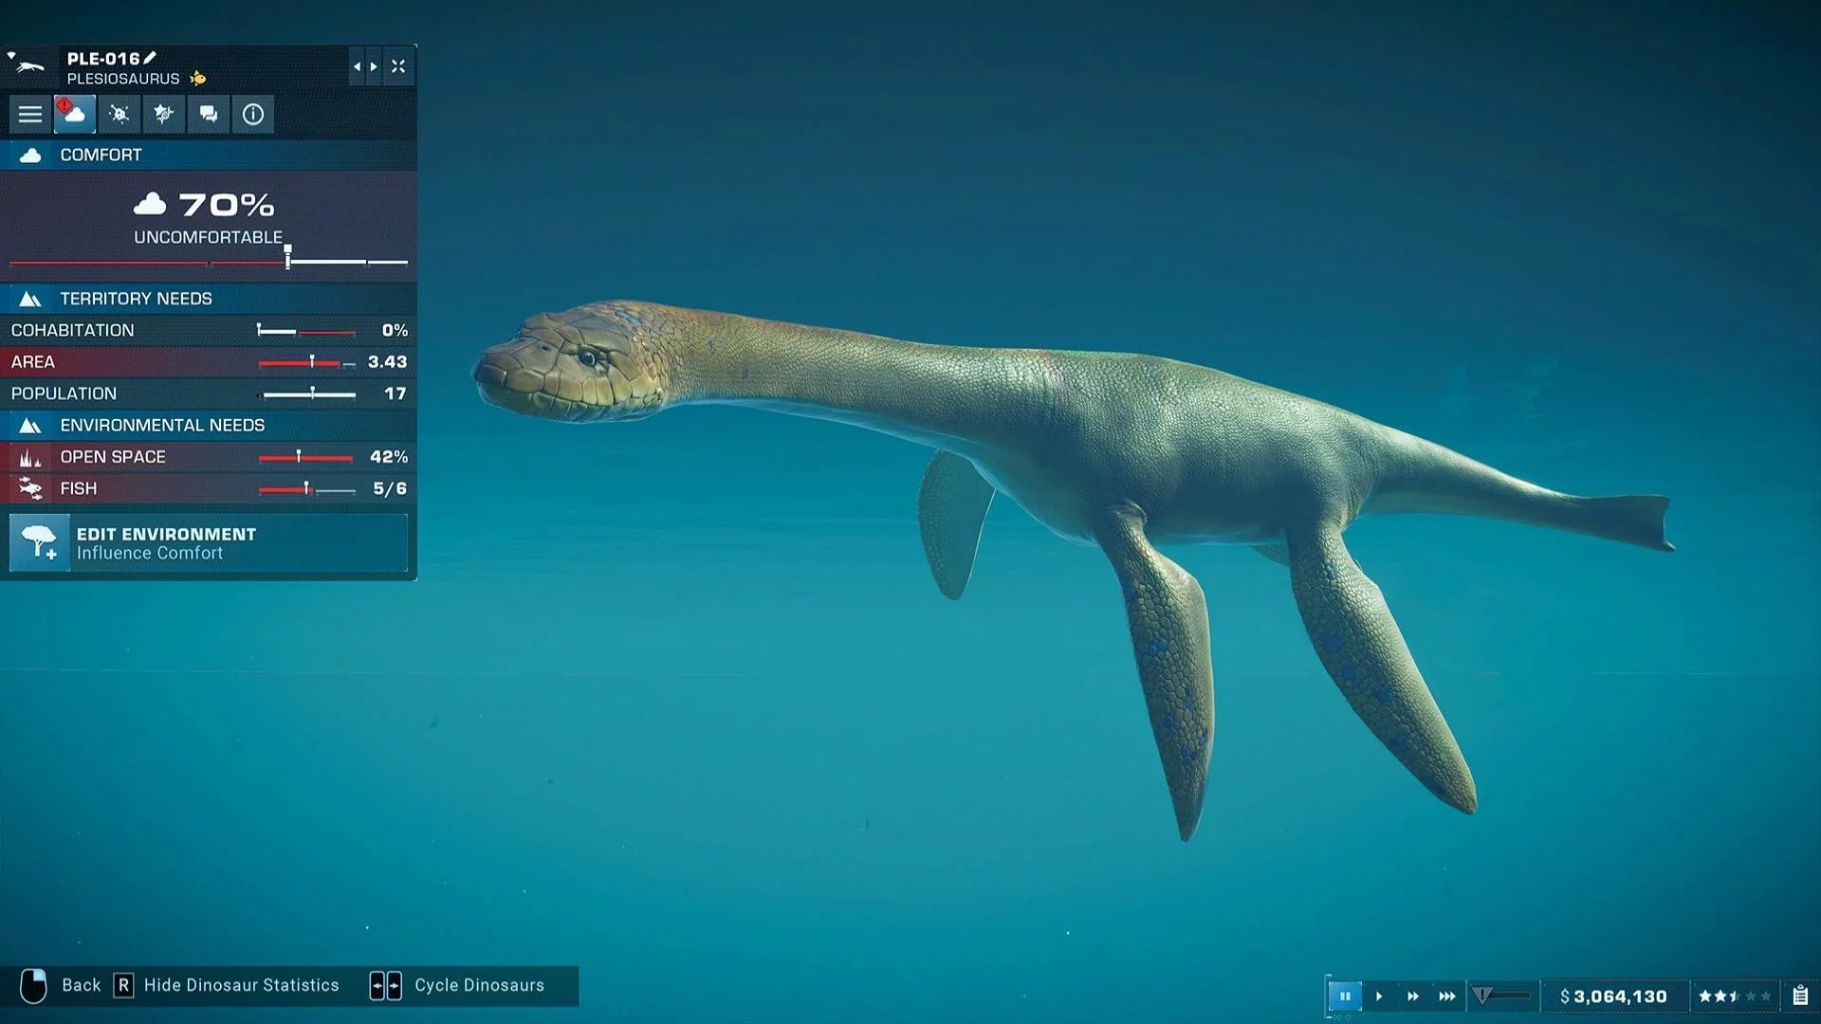Viewport: 1821px width, 1024px height.
Task: Collapse the dinosaur panel via corner arrows icon
Action: (398, 66)
